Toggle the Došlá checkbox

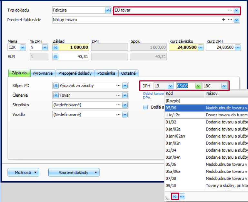145,107
